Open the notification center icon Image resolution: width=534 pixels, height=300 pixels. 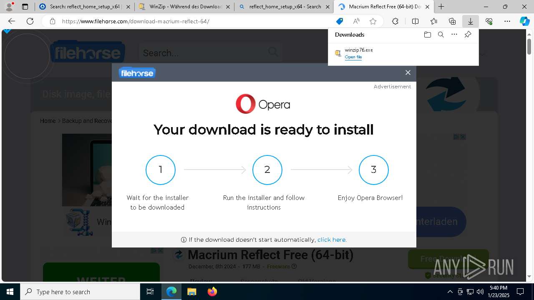pyautogui.click(x=520, y=292)
